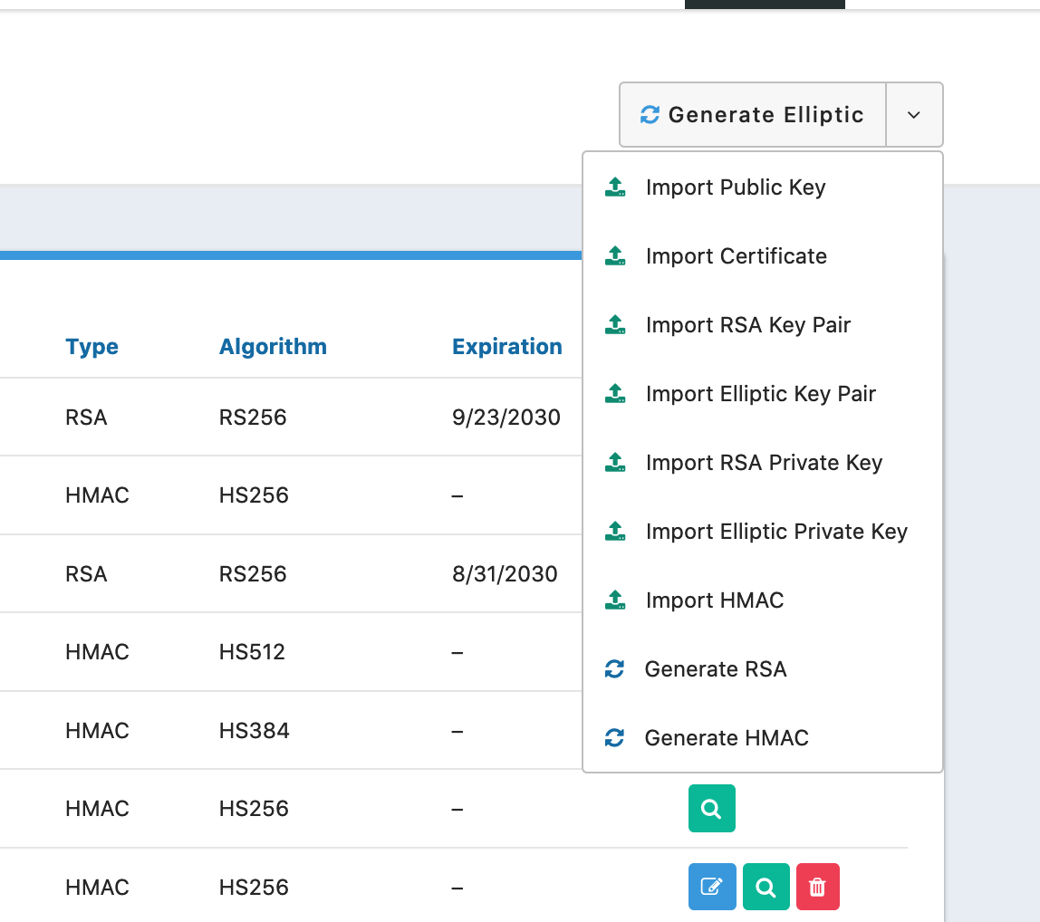
Task: Choose Import Elliptic Key Pair
Action: [762, 394]
